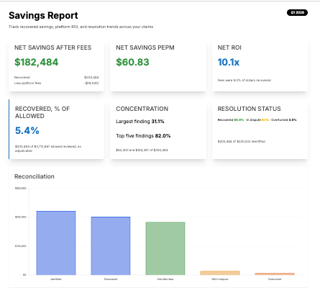Screen dimensions: 320x288
Task: Click the fees percentage note in Net ROI
Action: tap(244, 80)
